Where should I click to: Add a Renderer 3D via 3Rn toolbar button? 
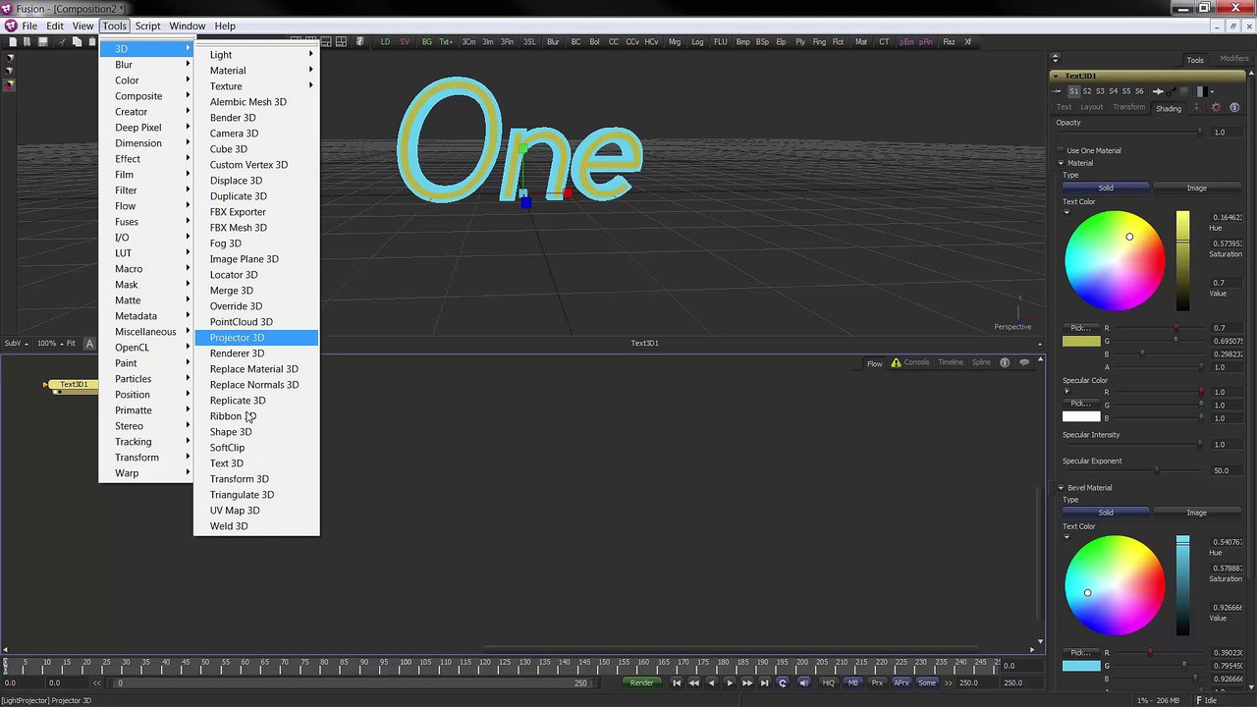(x=507, y=41)
